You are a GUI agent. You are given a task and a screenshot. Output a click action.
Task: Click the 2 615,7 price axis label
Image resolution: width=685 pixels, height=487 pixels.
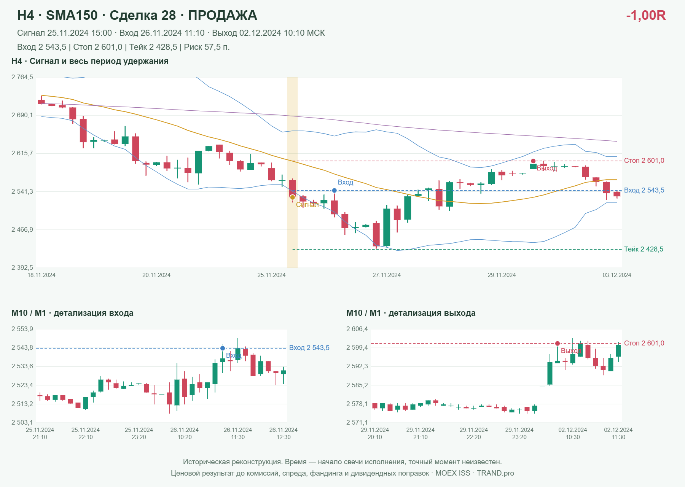point(22,153)
